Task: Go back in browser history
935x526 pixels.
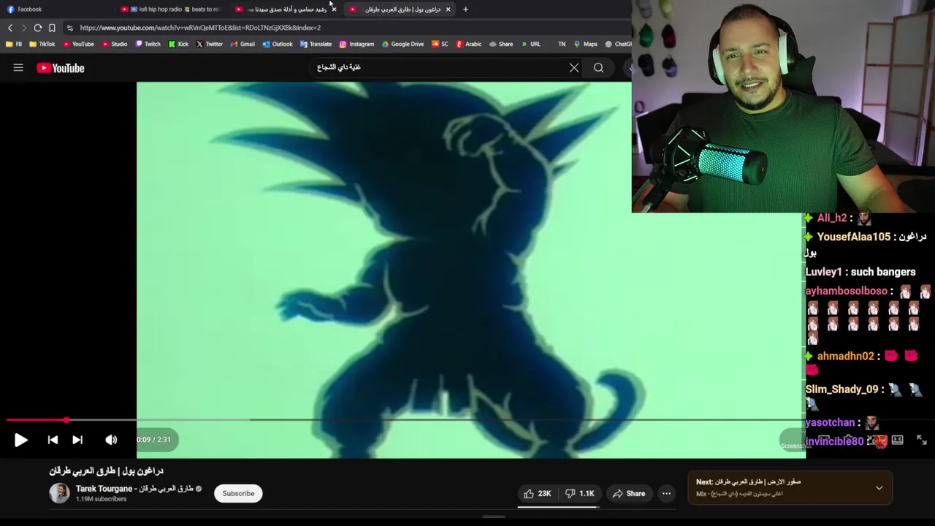Action: (10, 28)
